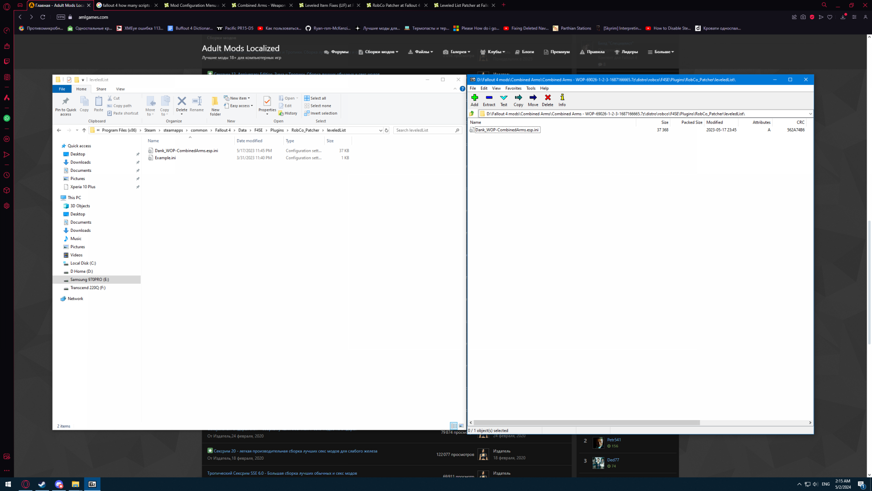Click the 7-Zip Extract icon
This screenshot has width=872, height=491.
pyautogui.click(x=489, y=98)
